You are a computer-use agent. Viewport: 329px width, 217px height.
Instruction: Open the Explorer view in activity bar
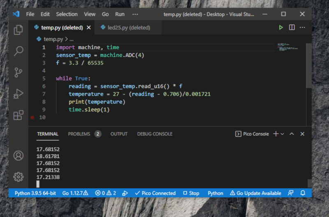click(18, 30)
